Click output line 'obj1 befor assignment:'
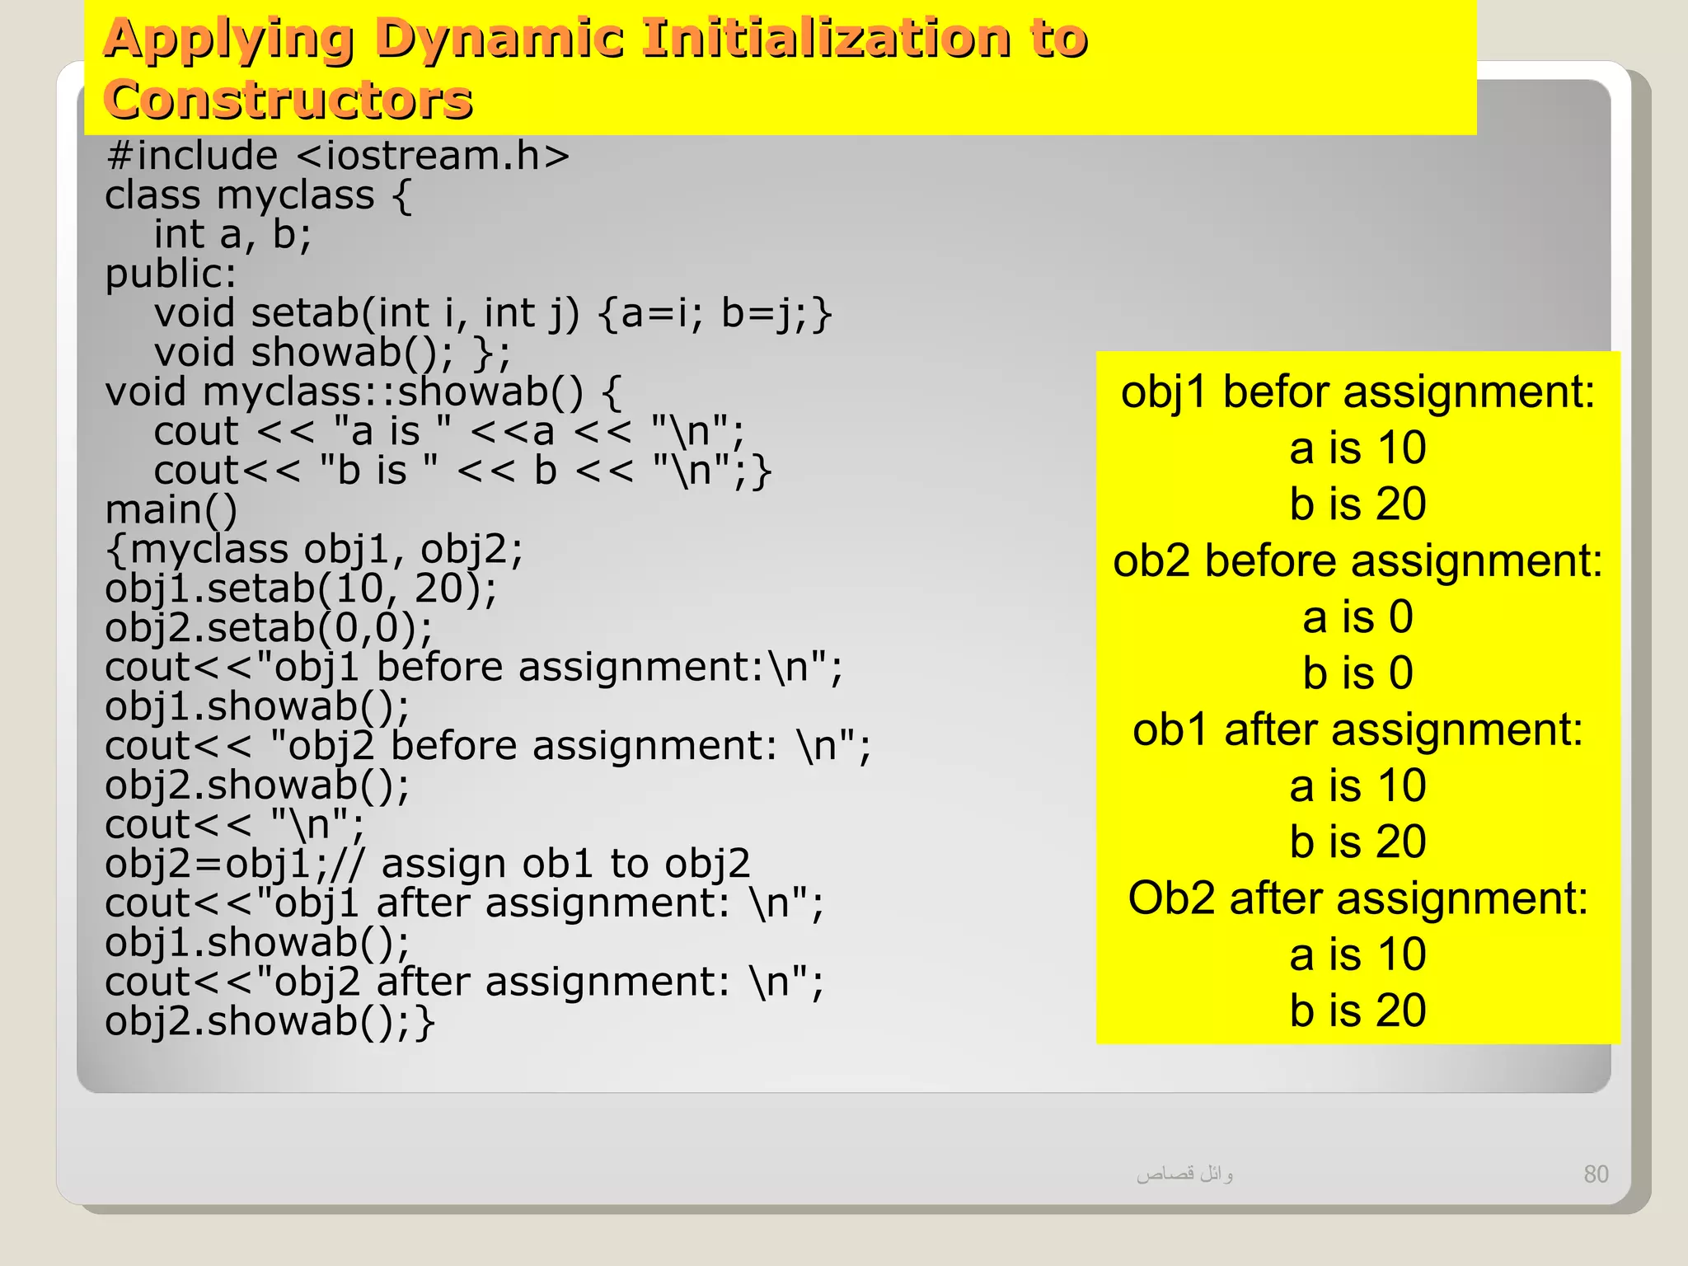Image resolution: width=1688 pixels, height=1266 pixels. [x=1357, y=392]
